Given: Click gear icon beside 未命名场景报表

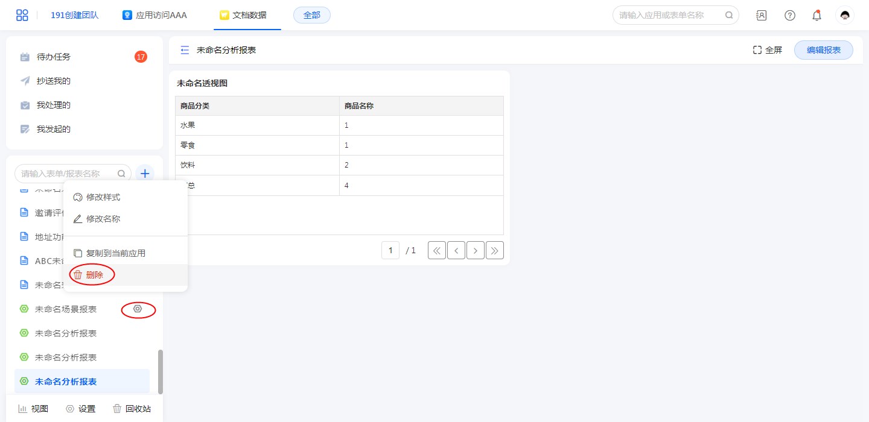Looking at the screenshot, I should pyautogui.click(x=138, y=309).
